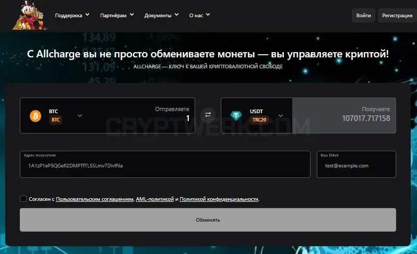Click the TRC20 network badge
The width and height of the screenshot is (417, 254).
pyautogui.click(x=259, y=120)
